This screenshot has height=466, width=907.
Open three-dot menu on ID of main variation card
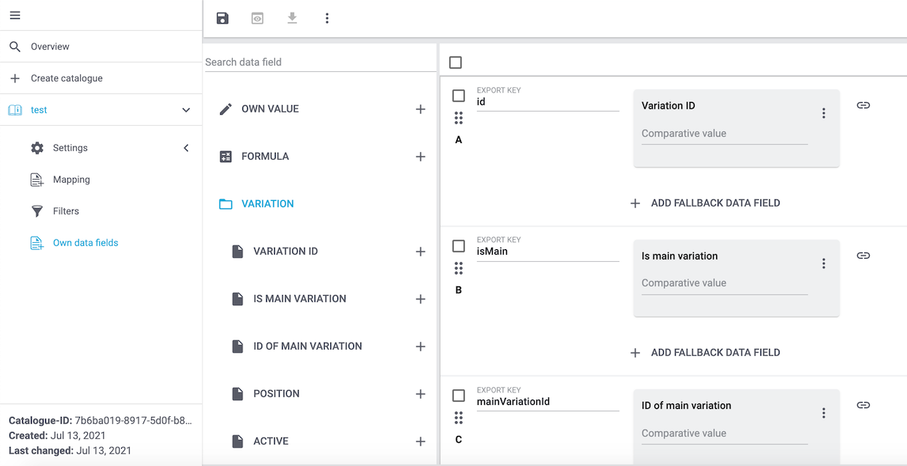tap(824, 413)
